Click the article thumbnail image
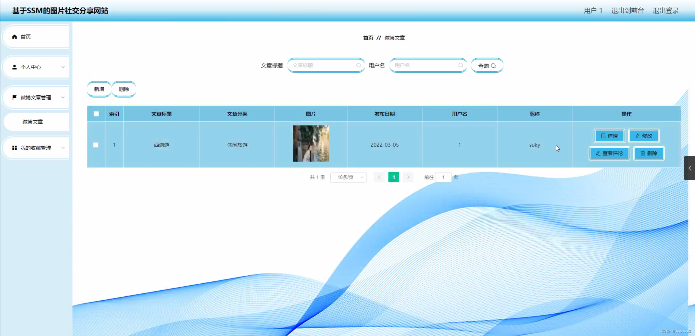 310,144
